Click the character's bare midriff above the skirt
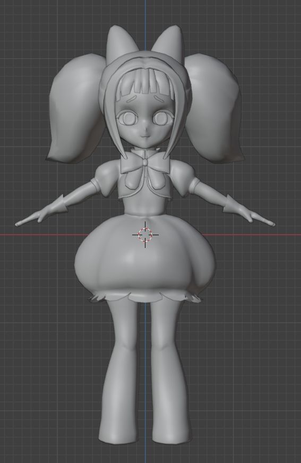Viewport: 301px width, 463px height. pos(145,207)
